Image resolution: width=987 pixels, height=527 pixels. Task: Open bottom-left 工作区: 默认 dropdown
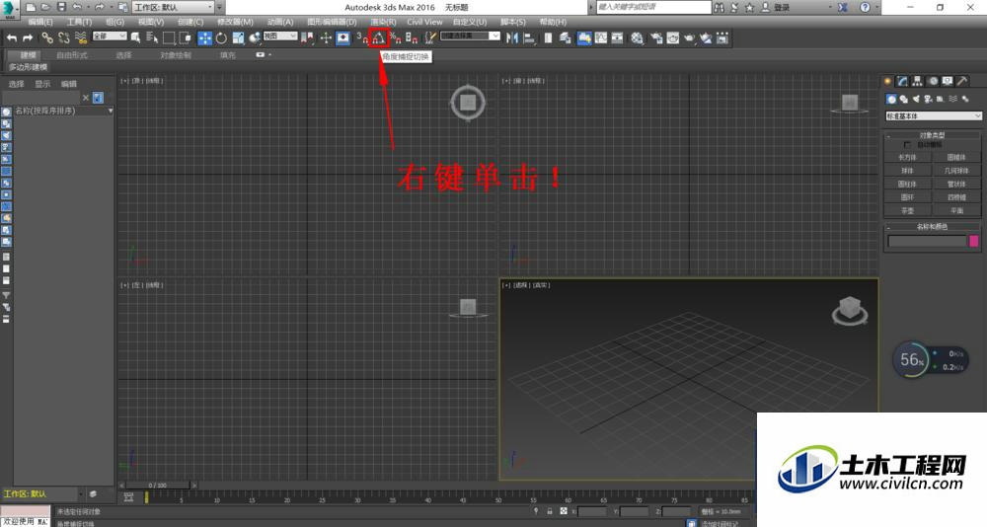pos(42,494)
